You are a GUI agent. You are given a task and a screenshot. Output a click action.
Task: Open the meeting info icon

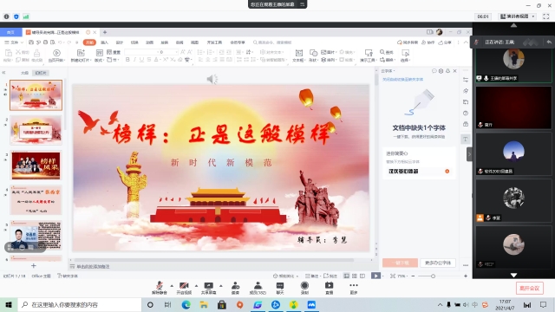point(6,16)
